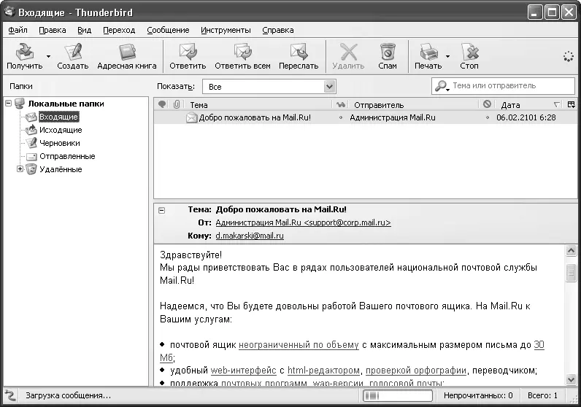The height and width of the screenshot is (407, 581).
Task: Click the message body scroll up arrow
Action: point(571,251)
